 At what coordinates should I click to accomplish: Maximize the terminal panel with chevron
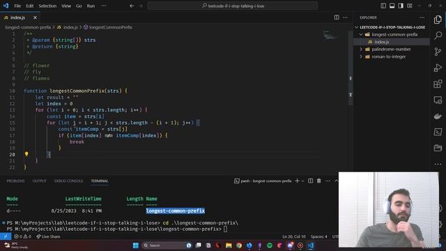pos(336,181)
